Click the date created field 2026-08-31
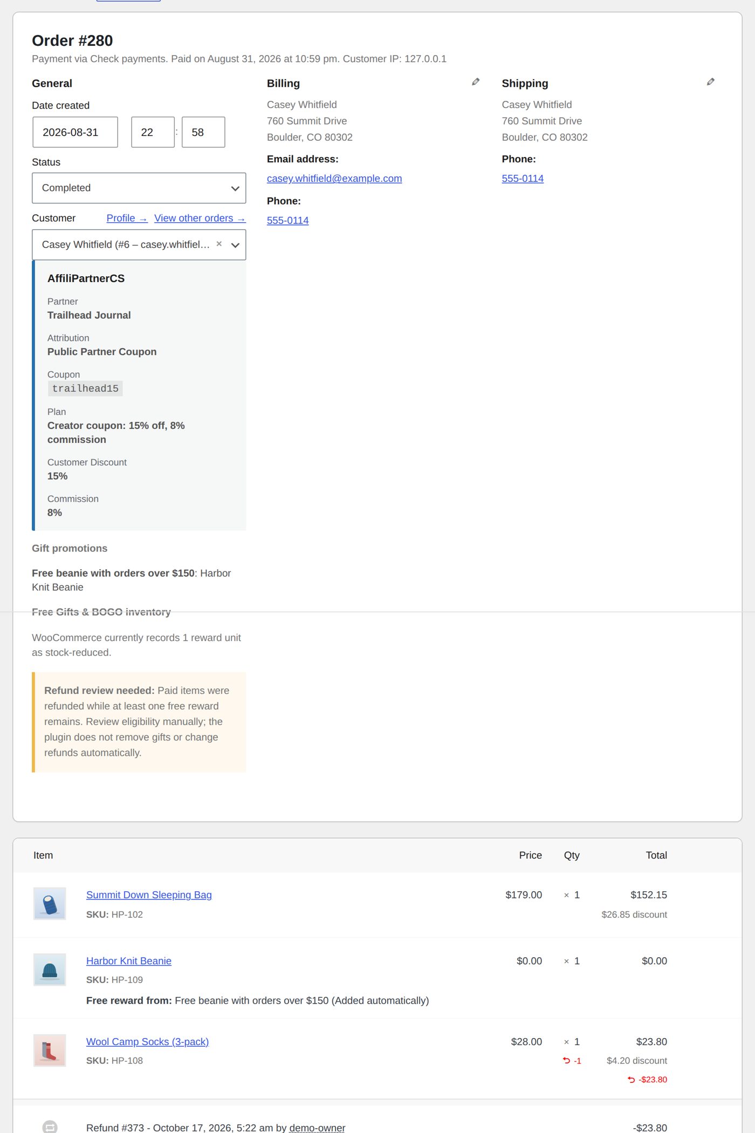The width and height of the screenshot is (755, 1133). (75, 132)
